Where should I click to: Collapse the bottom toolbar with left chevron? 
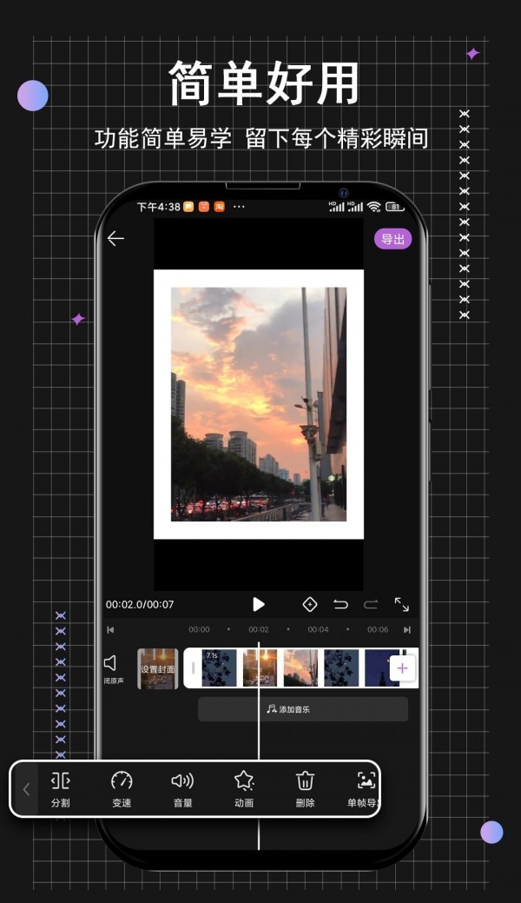click(x=26, y=789)
